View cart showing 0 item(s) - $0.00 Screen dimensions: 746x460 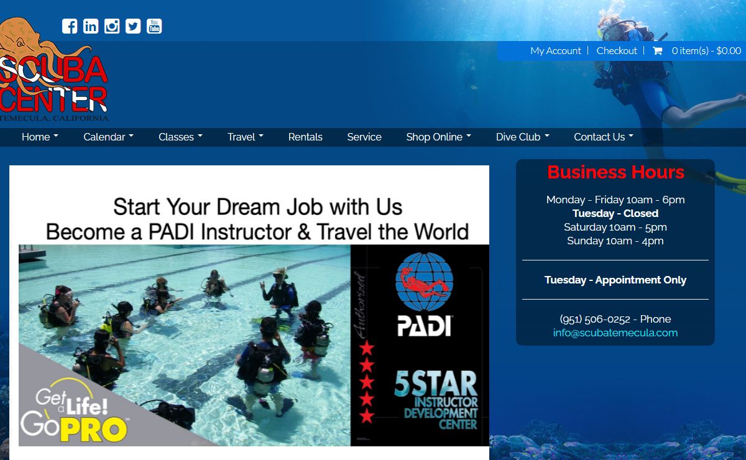pos(706,51)
